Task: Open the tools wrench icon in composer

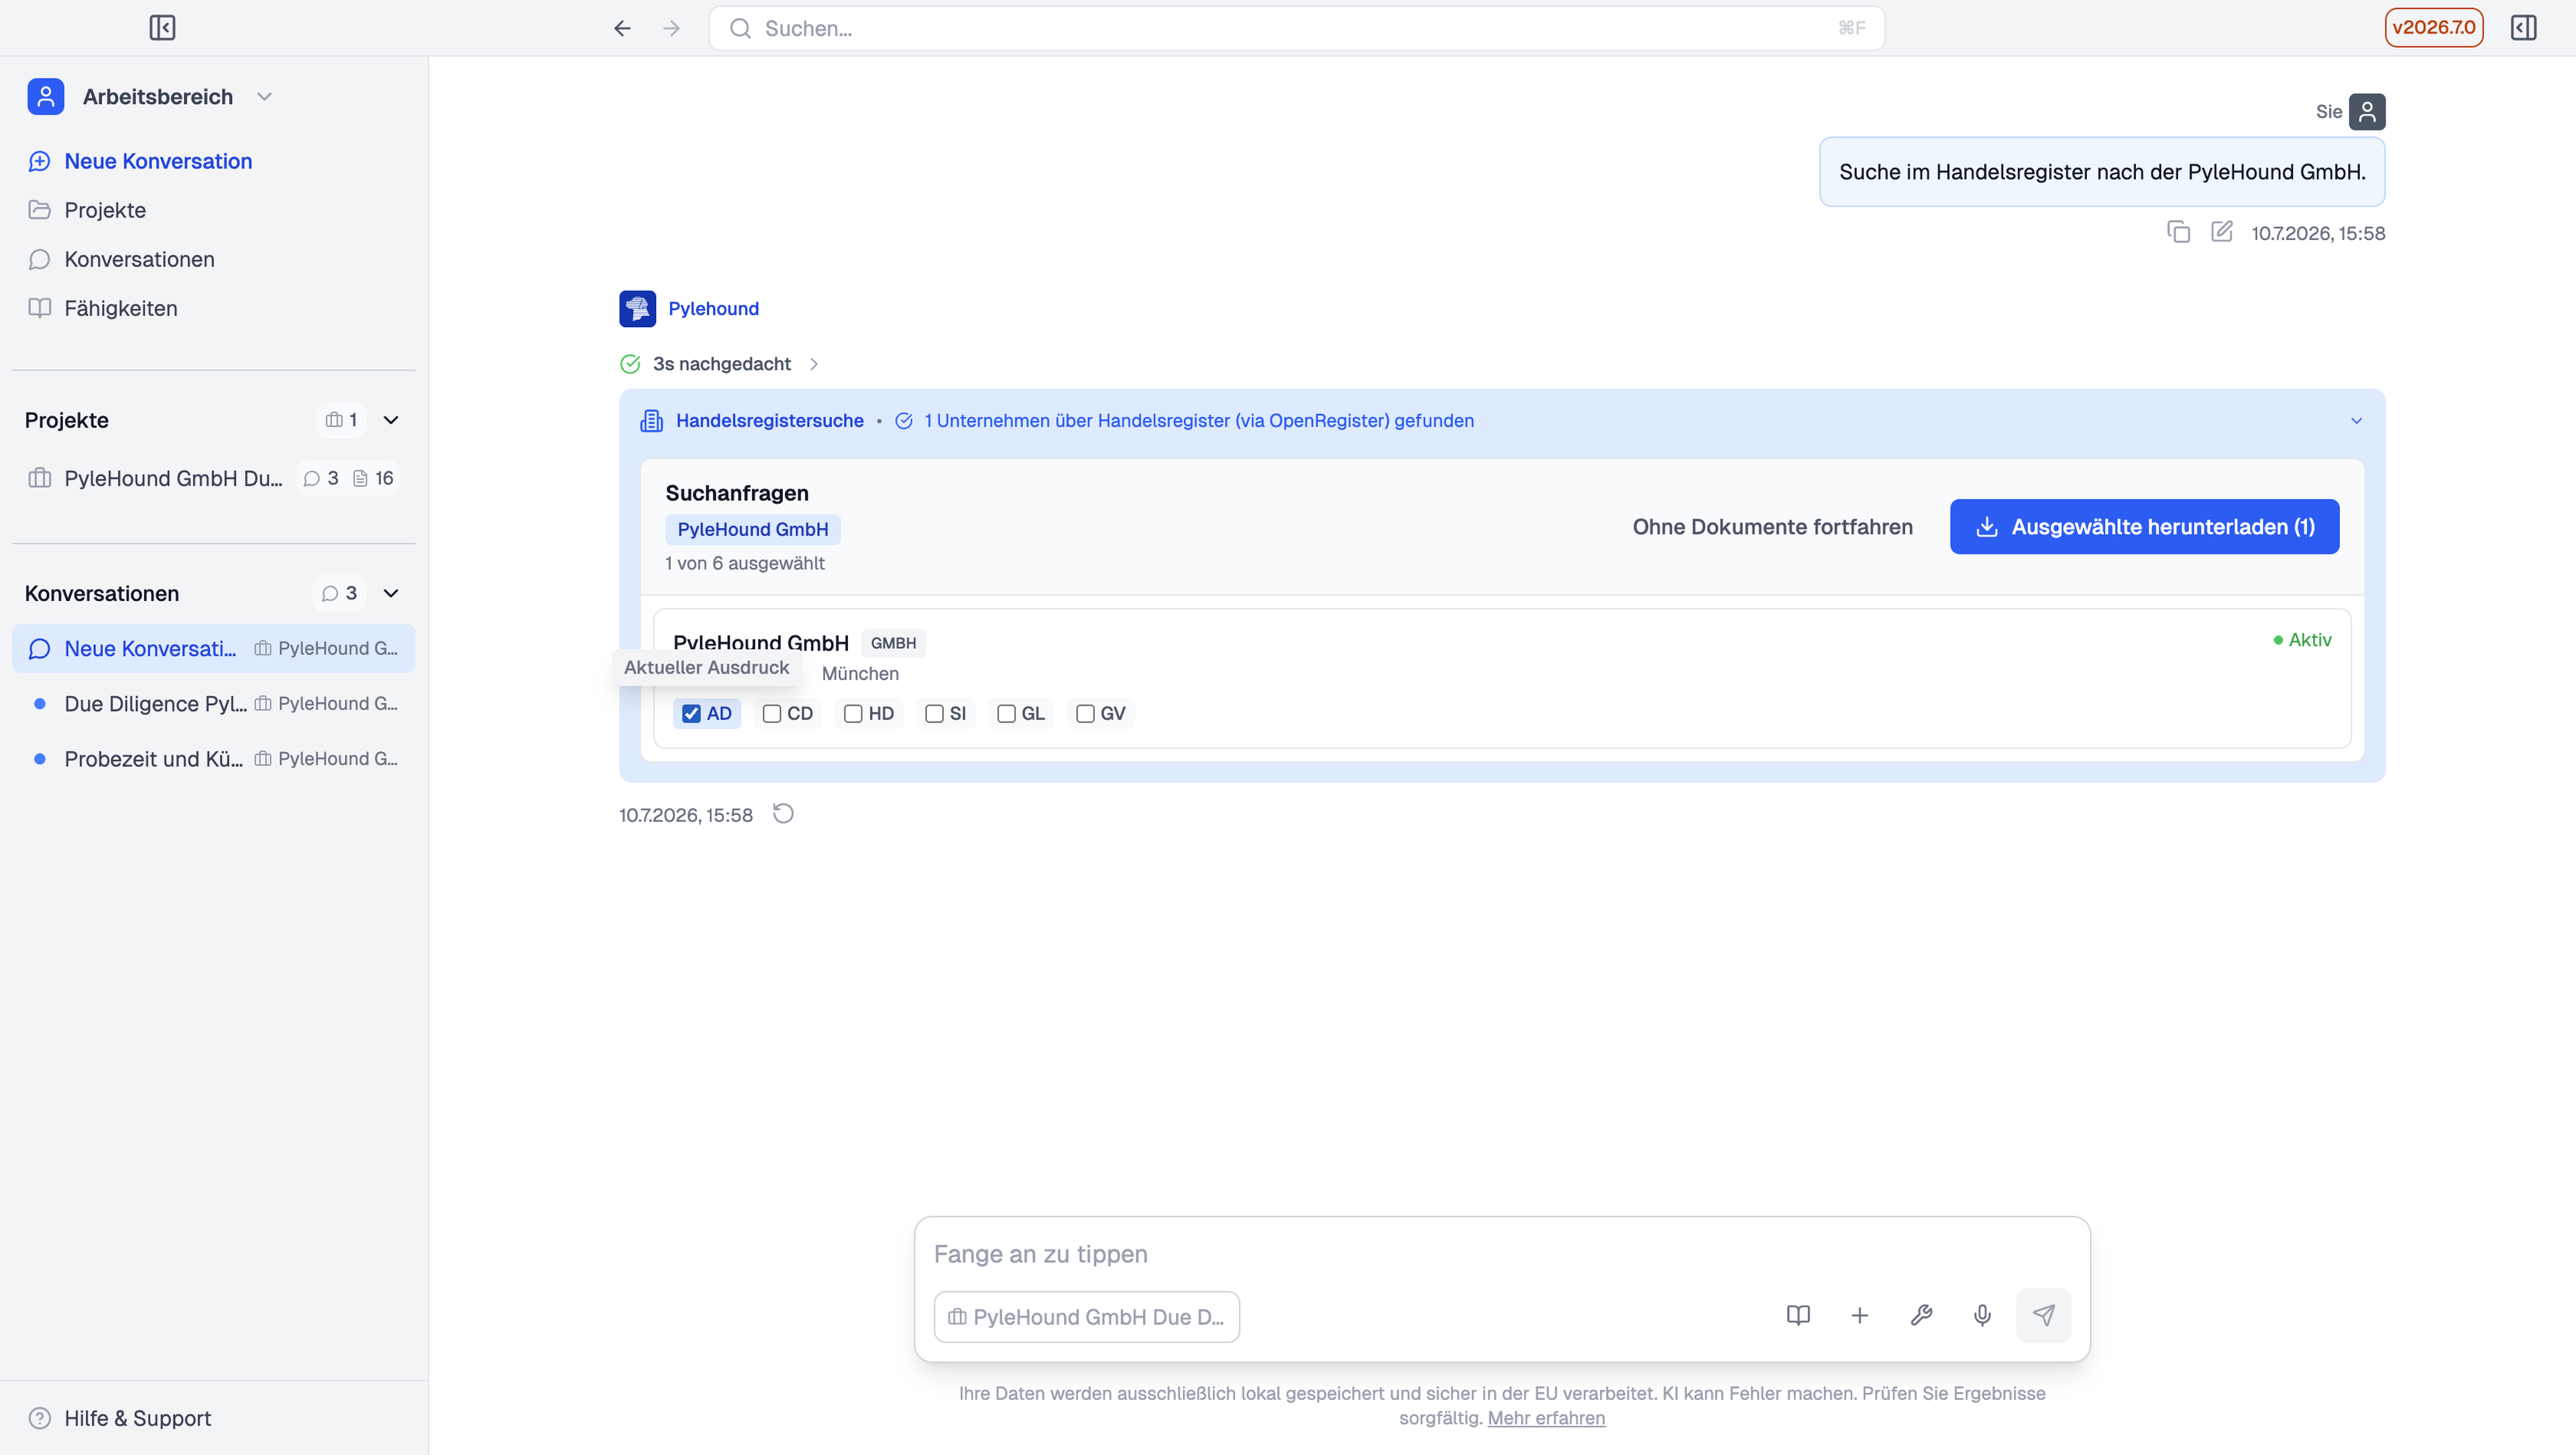Action: pyautogui.click(x=1921, y=1315)
